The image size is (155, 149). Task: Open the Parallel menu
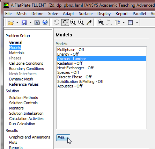tap(139, 14)
